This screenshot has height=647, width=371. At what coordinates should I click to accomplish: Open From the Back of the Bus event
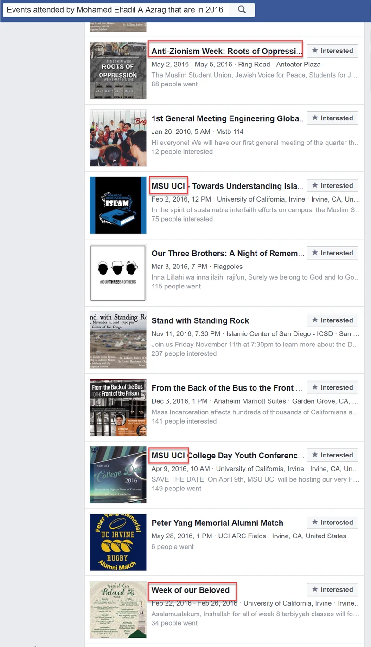point(227,388)
